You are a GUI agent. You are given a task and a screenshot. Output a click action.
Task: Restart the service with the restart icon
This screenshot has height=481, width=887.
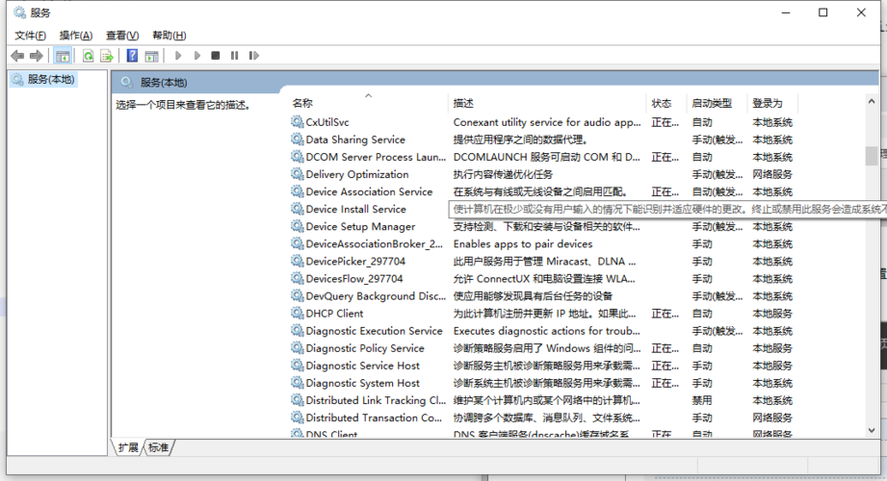click(253, 56)
